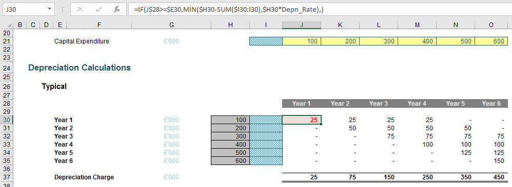
Task: Select row 37 header
Action: [7, 177]
